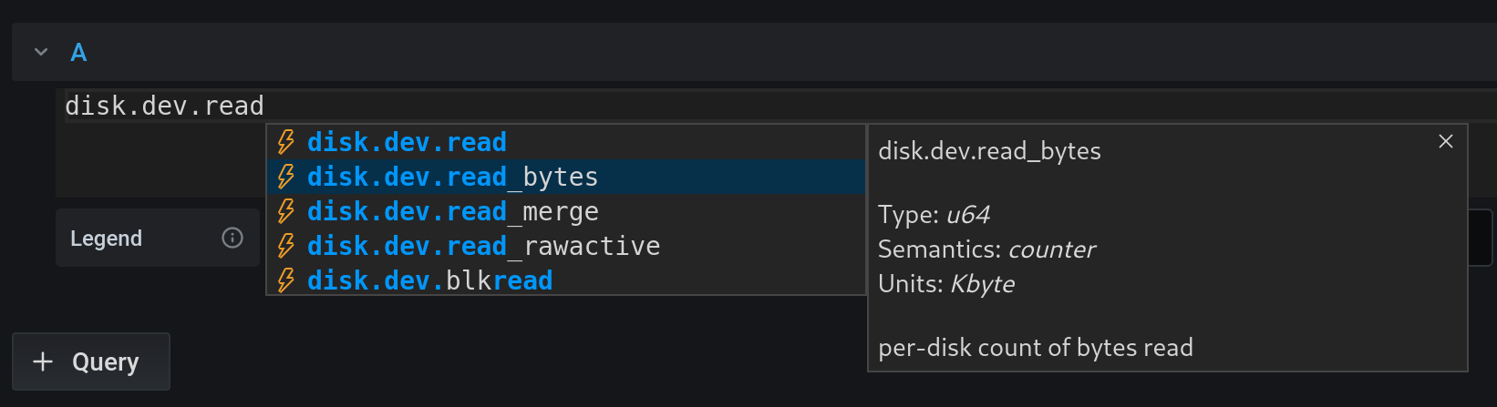Collapse query A with the chevron
Image resolution: width=1497 pixels, height=407 pixels.
41,53
